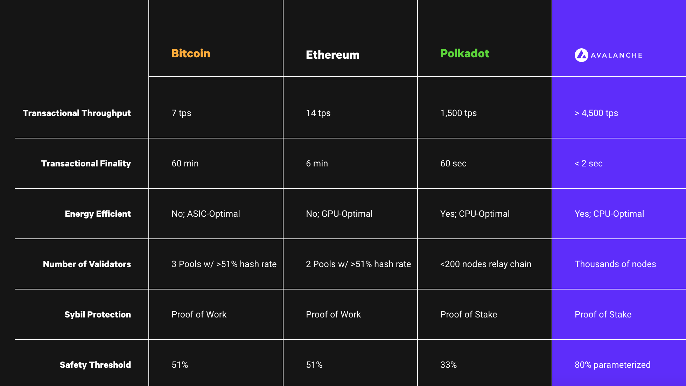The image size is (686, 386).
Task: Select the '< 2 sec' finality cell
Action: click(588, 163)
